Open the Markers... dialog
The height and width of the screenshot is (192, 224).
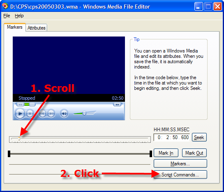(x=180, y=163)
